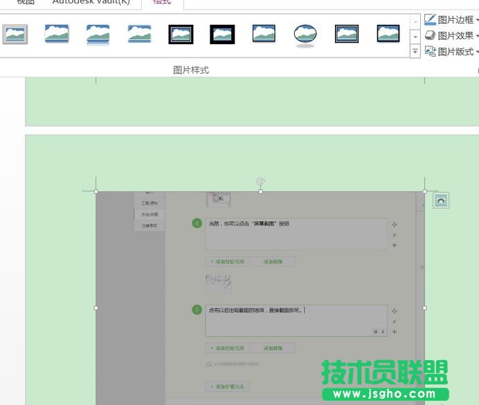The width and height of the screenshot is (479, 405).
Task: Apply the reflected rounded rectangle picture style
Action: (98, 34)
